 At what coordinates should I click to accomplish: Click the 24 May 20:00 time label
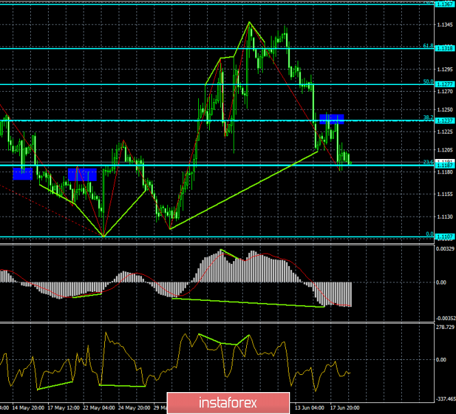click(x=134, y=408)
